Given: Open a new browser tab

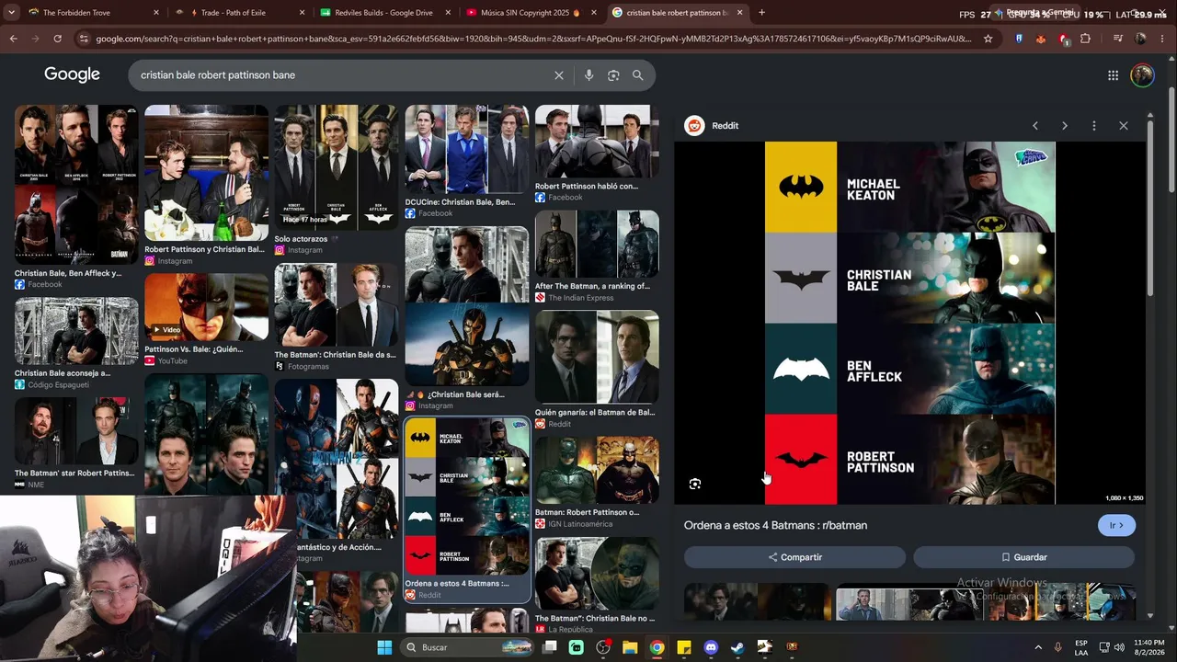Looking at the screenshot, I should coord(761,13).
